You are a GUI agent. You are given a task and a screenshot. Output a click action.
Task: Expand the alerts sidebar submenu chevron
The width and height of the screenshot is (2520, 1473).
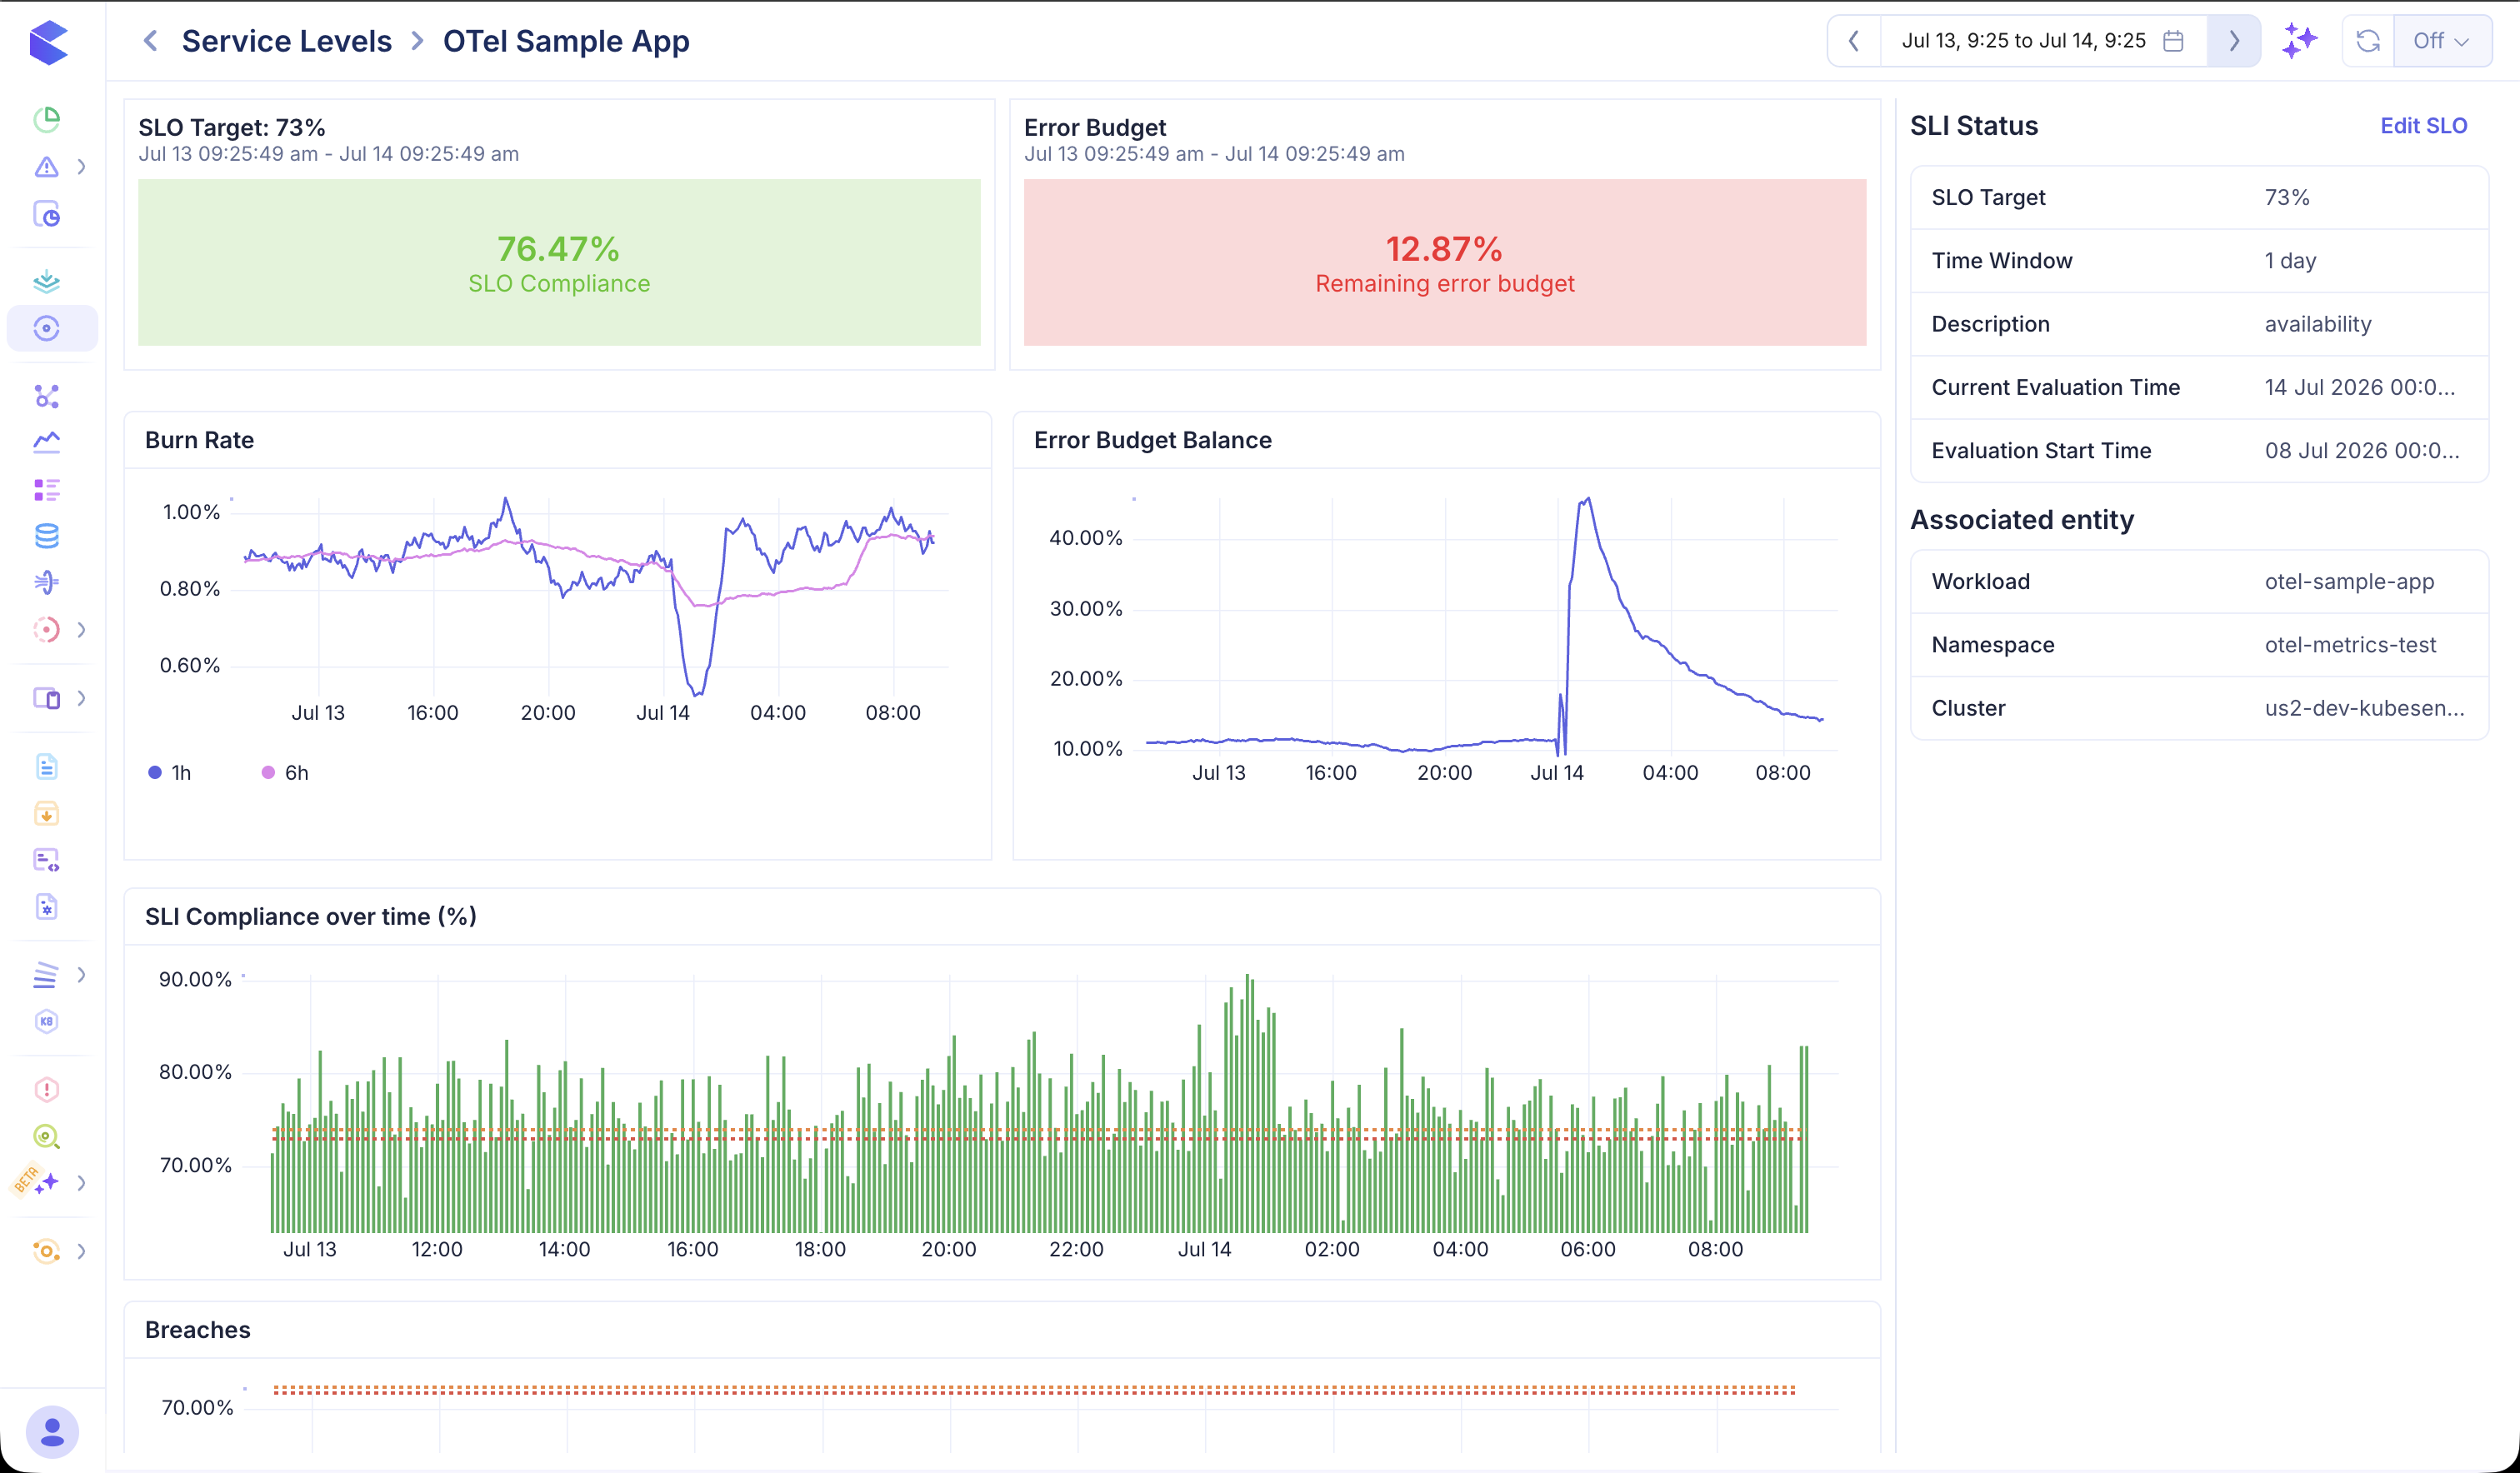point(82,167)
